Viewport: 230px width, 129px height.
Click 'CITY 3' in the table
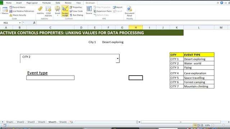[x=176, y=68]
